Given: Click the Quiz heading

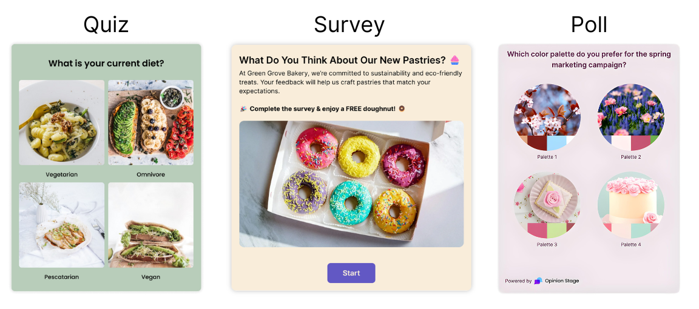Looking at the screenshot, I should (x=106, y=25).
